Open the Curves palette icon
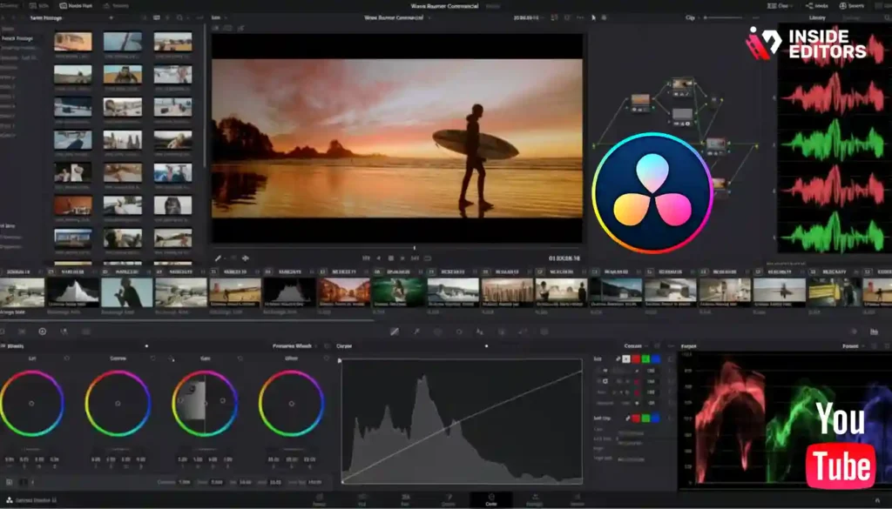This screenshot has height=509, width=892. click(395, 332)
